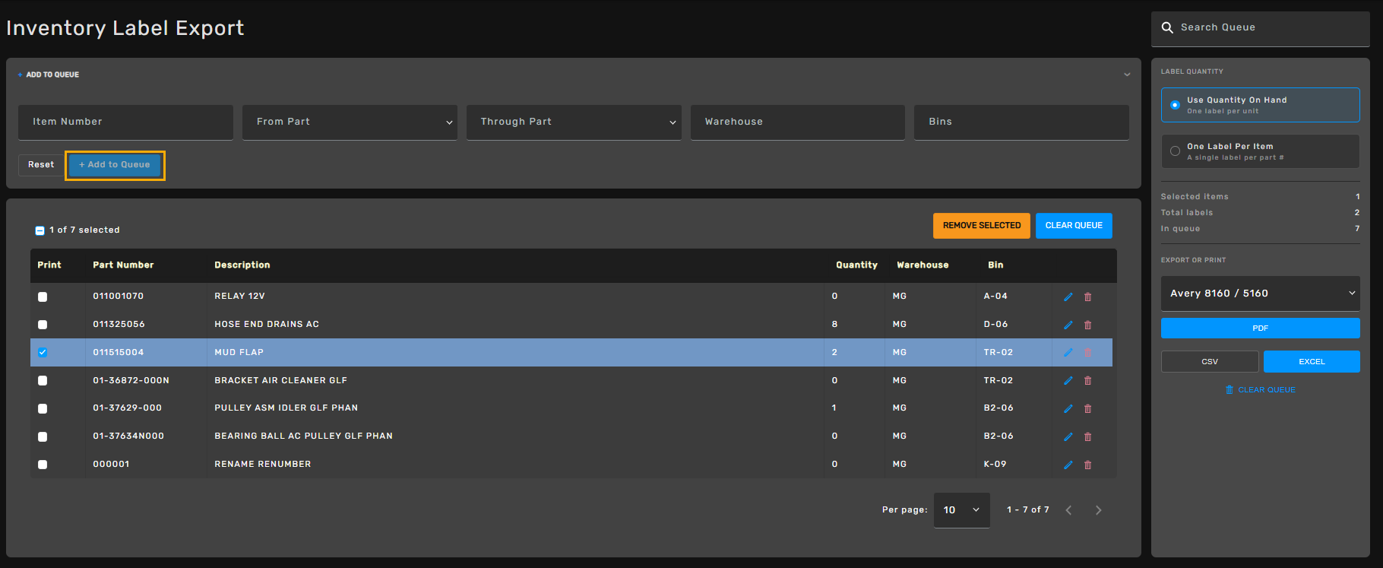Click the CLEAR QUEUE link in the sidebar
Screen dimensions: 1383x568
click(1260, 390)
